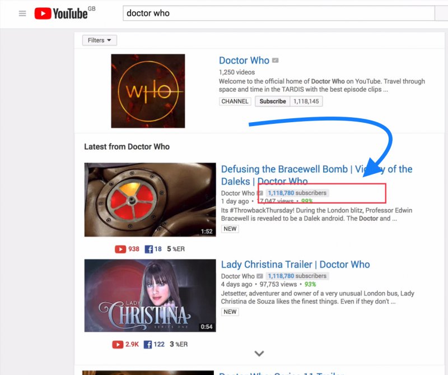Play the Lady Christina video thumbnail
The height and width of the screenshot is (375, 448).
tap(150, 295)
